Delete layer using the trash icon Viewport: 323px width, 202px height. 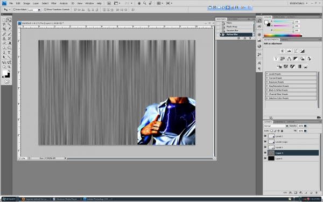[317, 193]
